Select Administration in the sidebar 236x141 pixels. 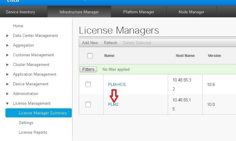pyautogui.click(x=25, y=94)
